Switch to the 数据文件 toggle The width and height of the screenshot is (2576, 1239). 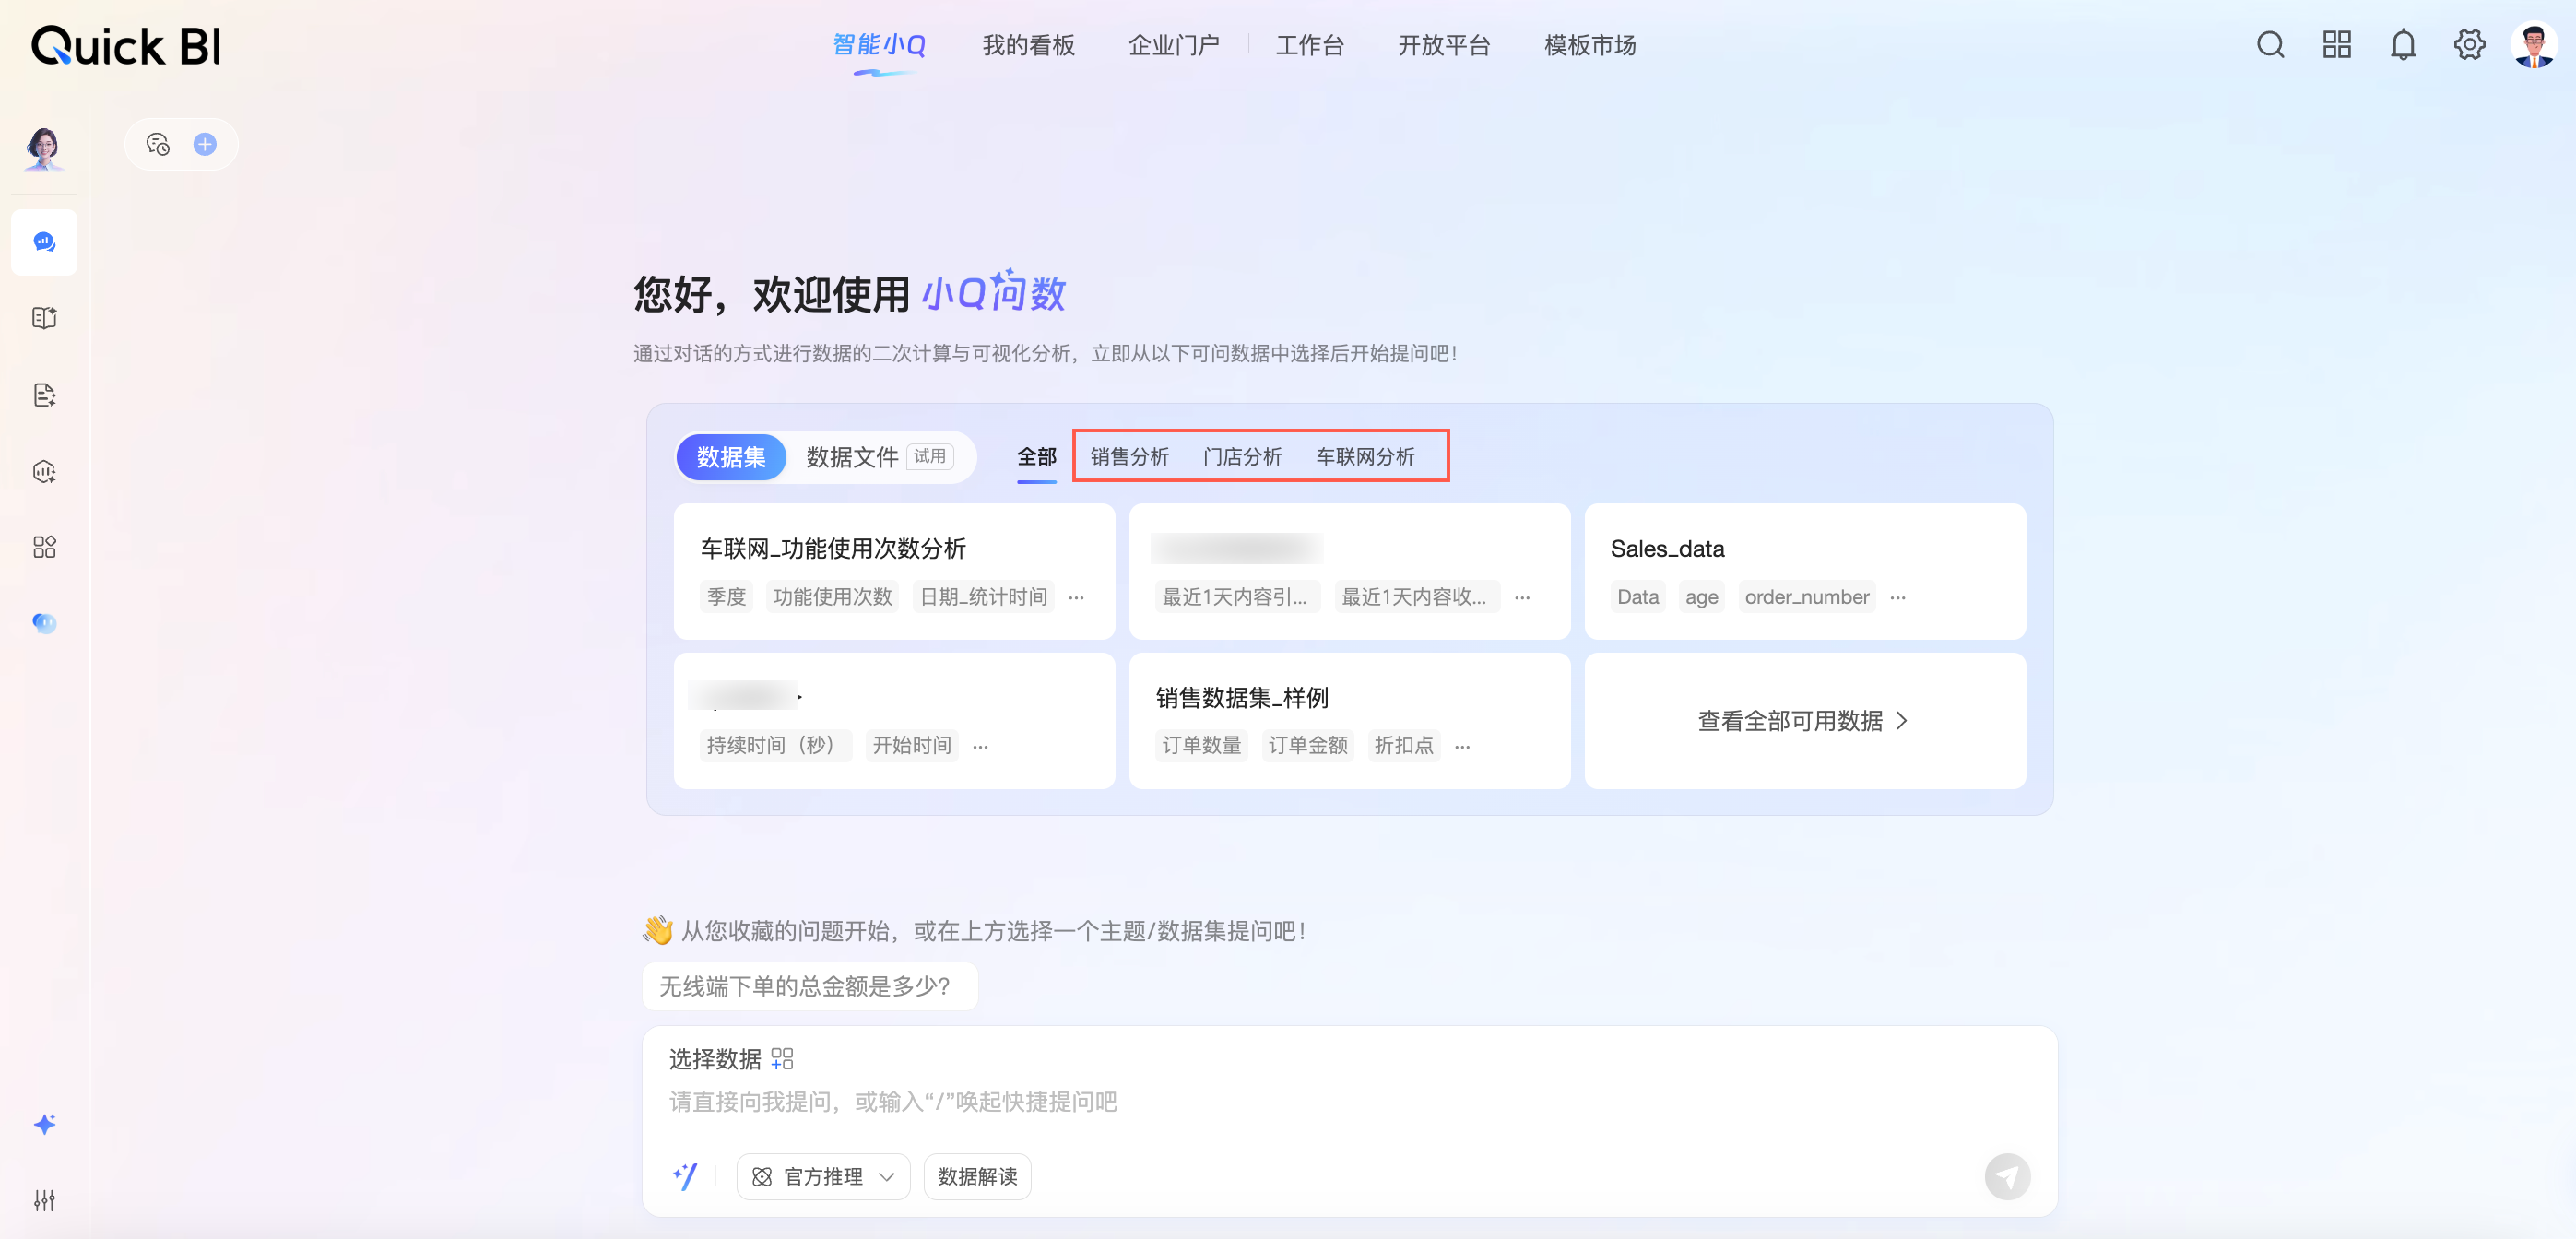click(853, 457)
